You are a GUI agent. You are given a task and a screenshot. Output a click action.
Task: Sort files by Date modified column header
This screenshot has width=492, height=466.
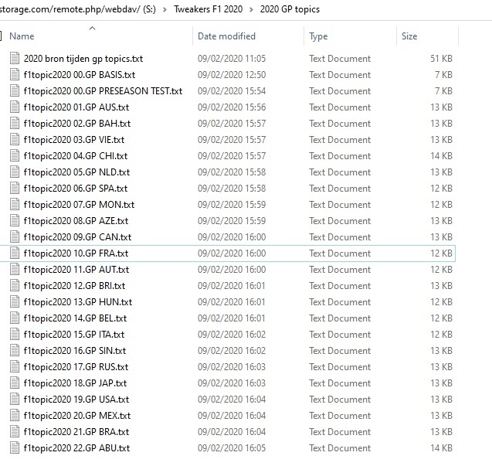tap(226, 36)
